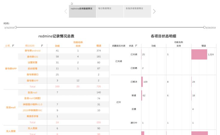Select the 体验馆小程序V1.0 project row
Screen dimensions: 220x135
click(x=32, y=104)
